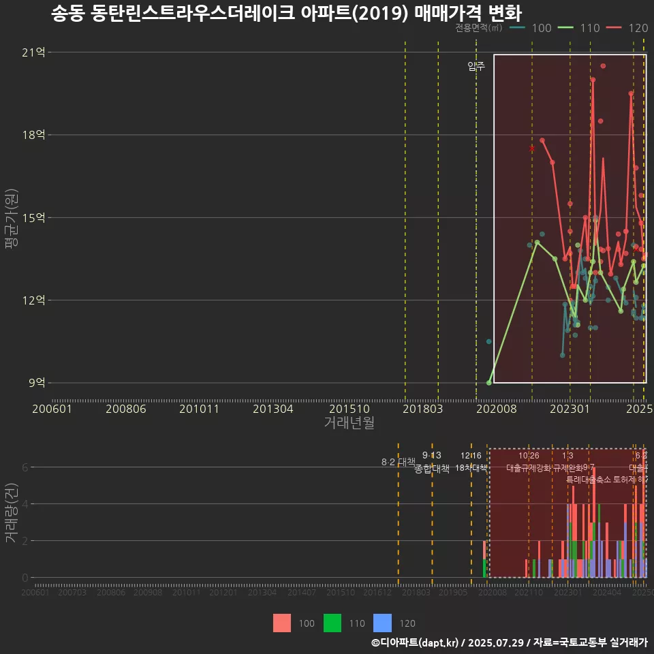Click the 200703 label on volume chart axis
The width and height of the screenshot is (654, 654).
72,592
